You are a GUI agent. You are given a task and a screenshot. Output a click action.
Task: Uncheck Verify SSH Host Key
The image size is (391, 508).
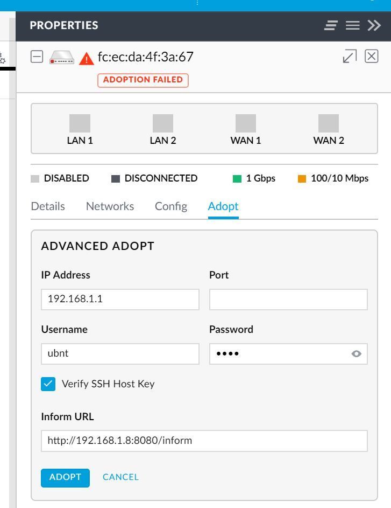(47, 384)
